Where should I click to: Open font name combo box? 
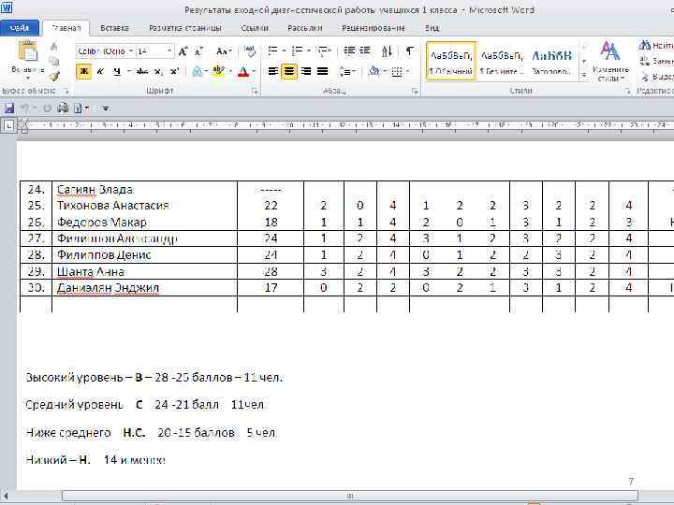point(105,51)
